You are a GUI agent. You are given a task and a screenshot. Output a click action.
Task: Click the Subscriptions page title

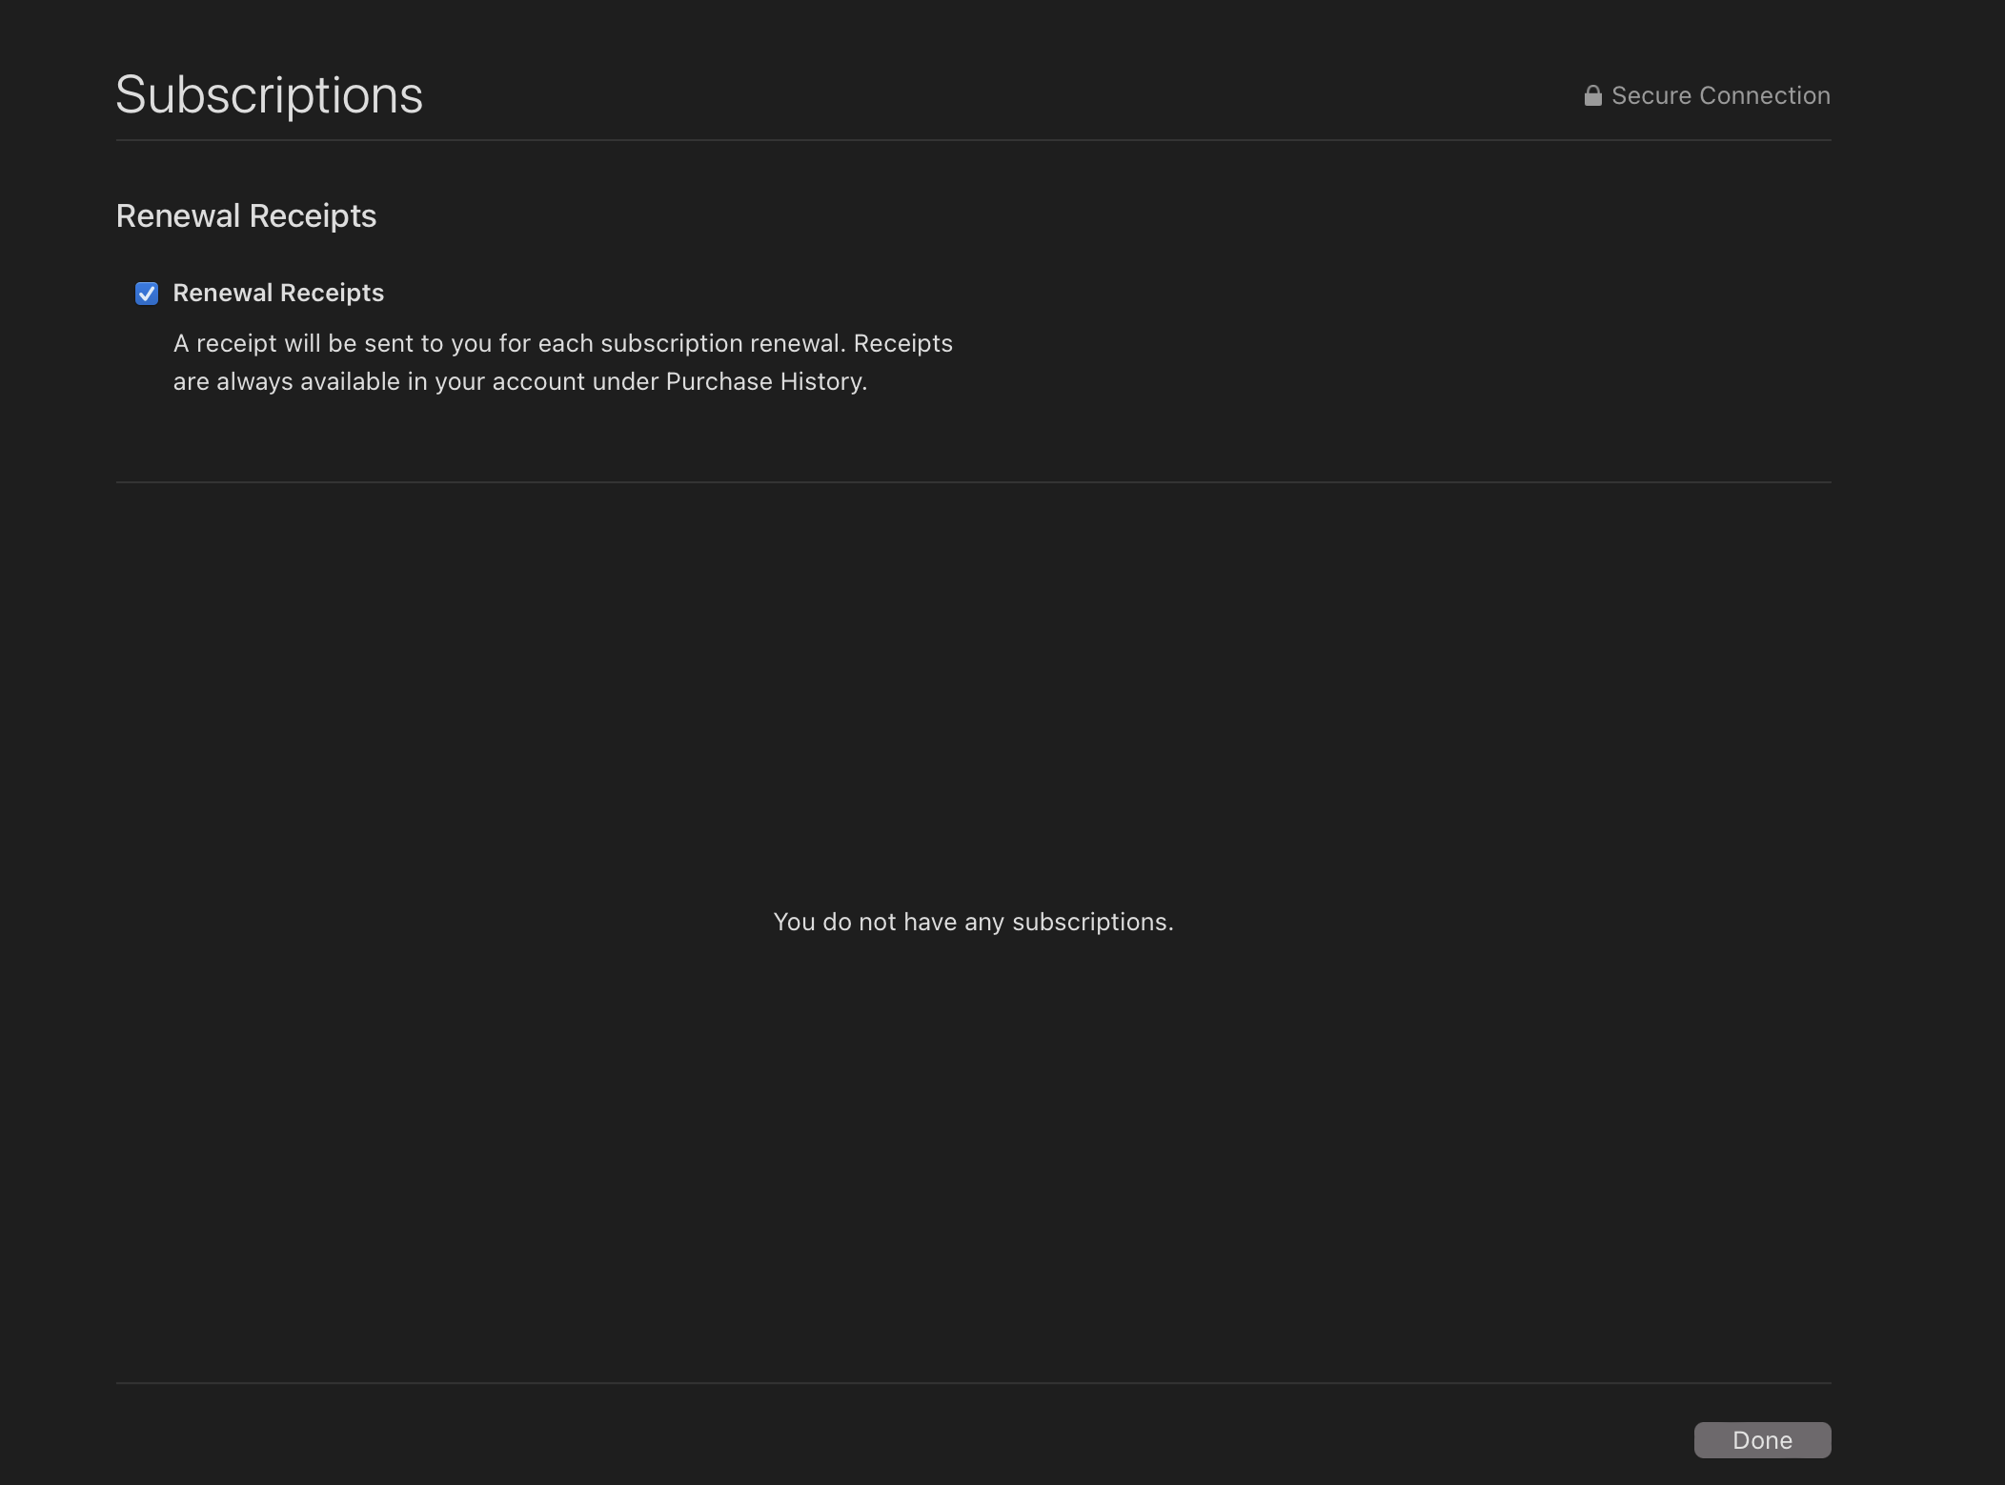pyautogui.click(x=269, y=95)
